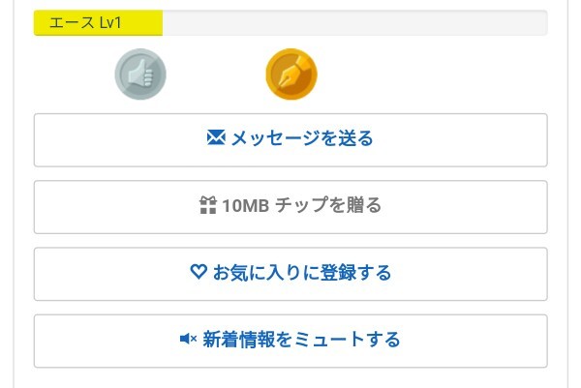Click the チップを贈る text
The width and height of the screenshot is (581, 388).
click(x=328, y=205)
